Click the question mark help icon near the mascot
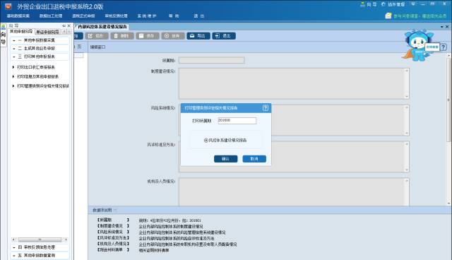The height and width of the screenshot is (260, 452). 444,47
